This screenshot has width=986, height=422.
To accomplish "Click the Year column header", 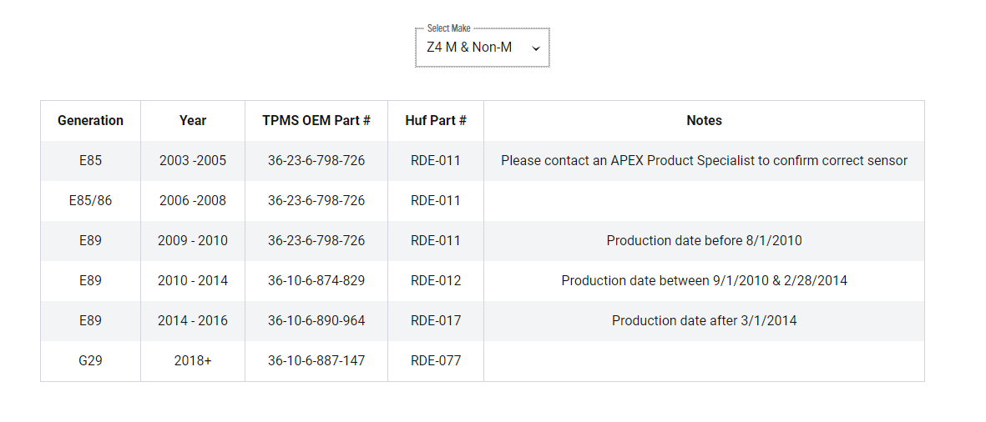I will [192, 121].
